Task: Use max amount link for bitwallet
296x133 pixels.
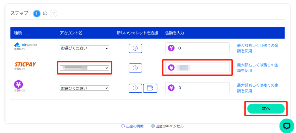Action: tap(258, 48)
